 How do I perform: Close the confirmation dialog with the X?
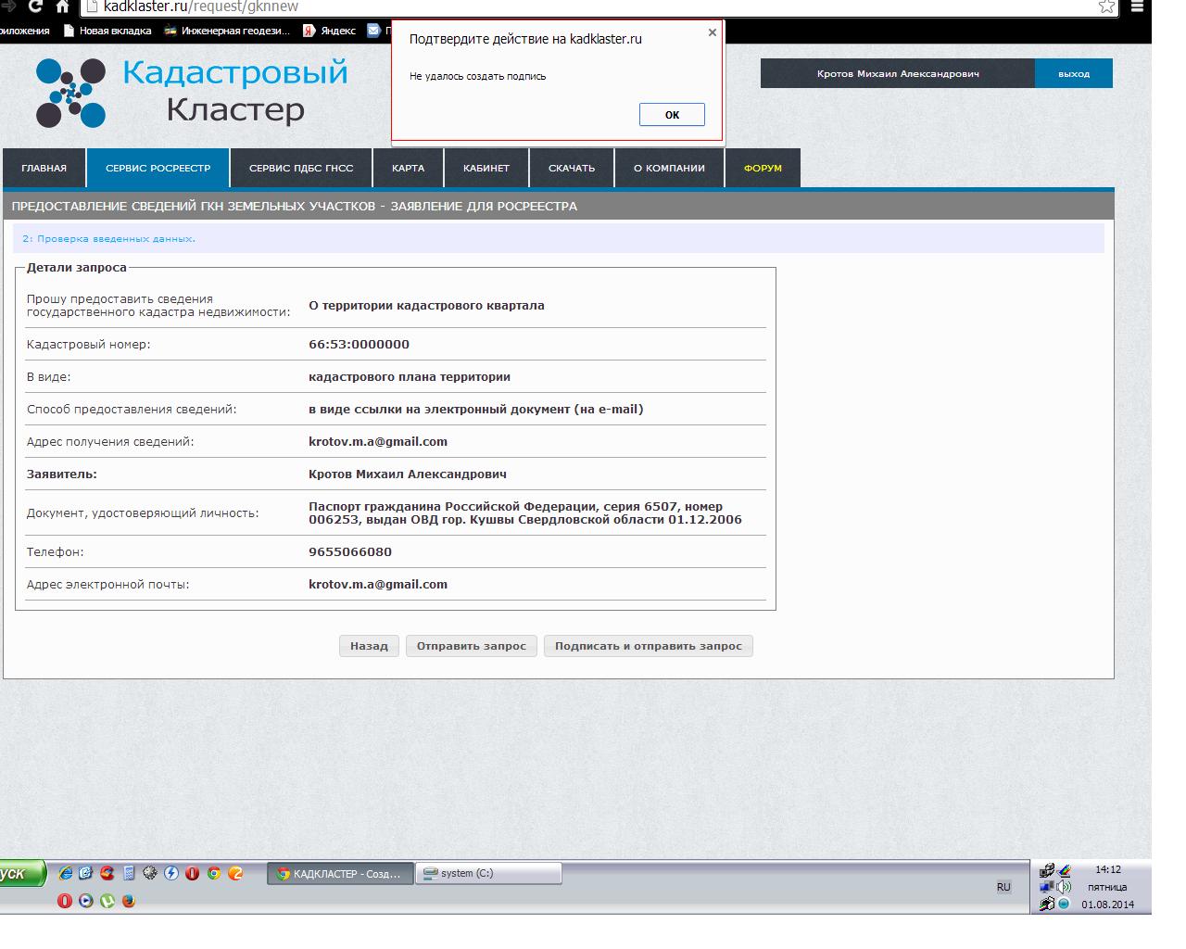pyautogui.click(x=712, y=32)
